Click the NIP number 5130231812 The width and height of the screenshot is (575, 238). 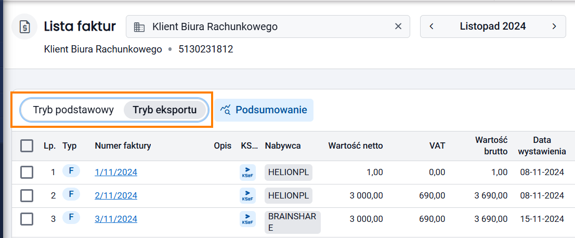206,49
